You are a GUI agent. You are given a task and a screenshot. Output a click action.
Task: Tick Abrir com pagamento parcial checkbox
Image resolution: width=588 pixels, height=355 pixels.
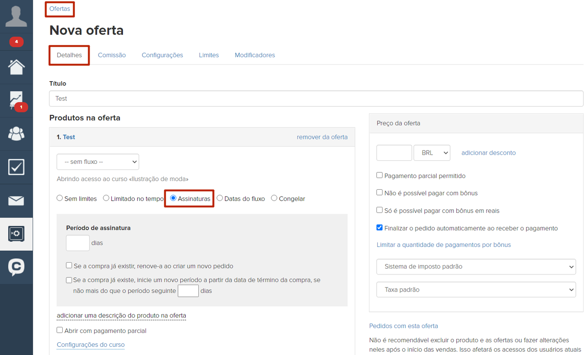(x=60, y=331)
